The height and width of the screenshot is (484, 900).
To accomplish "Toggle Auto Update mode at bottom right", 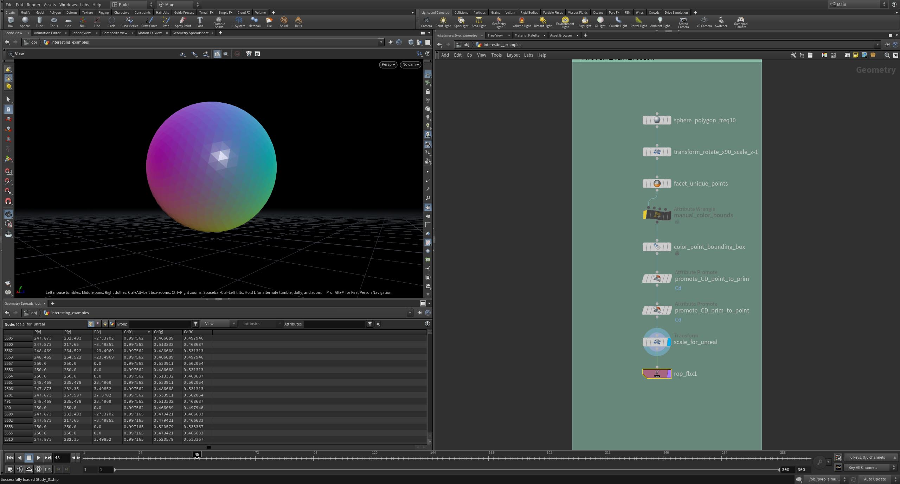I will pos(875,479).
